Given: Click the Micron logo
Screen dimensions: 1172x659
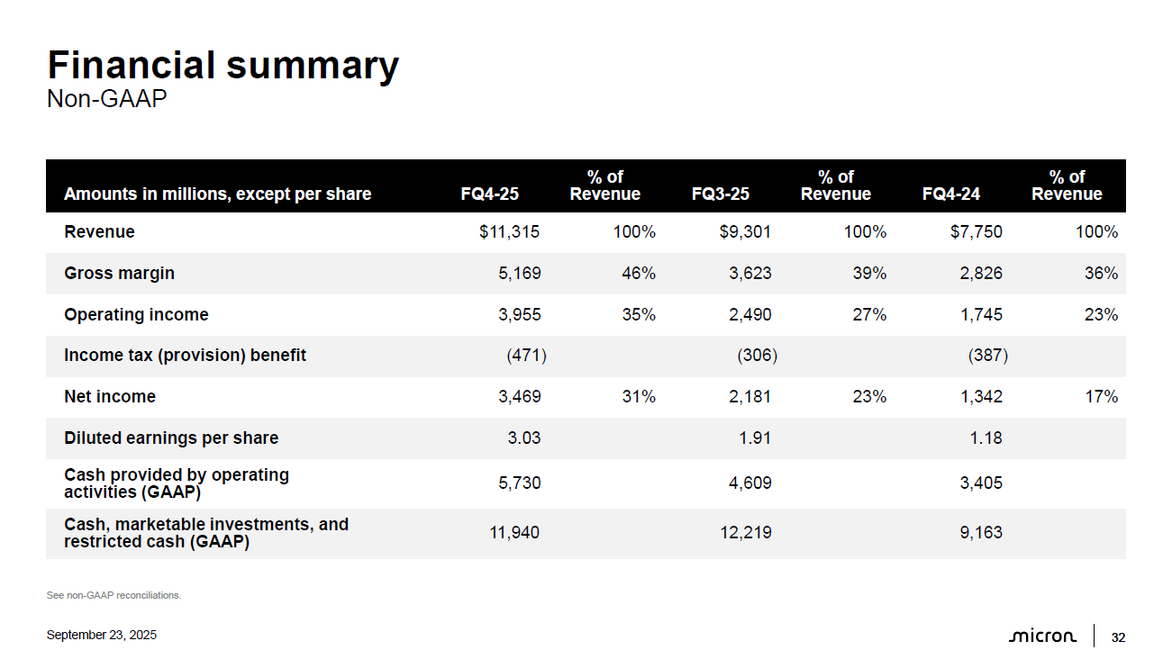Looking at the screenshot, I should click(1041, 636).
